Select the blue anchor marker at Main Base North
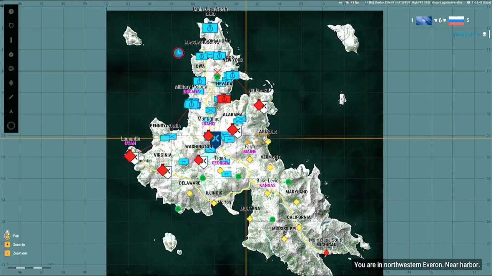492x276 pixels. (x=210, y=28)
